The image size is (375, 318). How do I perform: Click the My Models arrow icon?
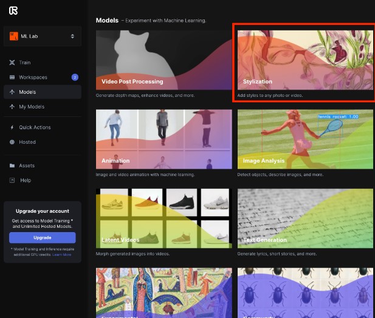pos(12,107)
